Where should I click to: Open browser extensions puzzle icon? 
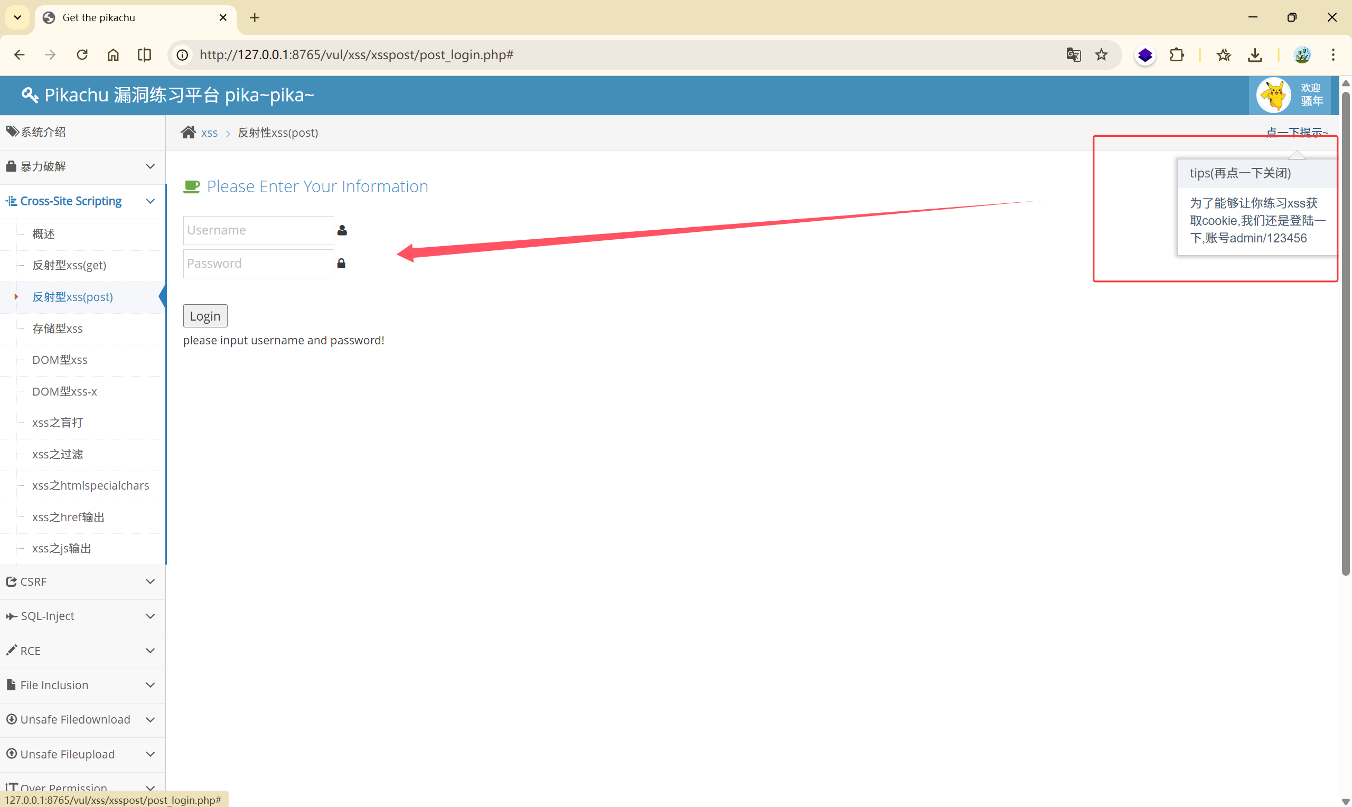(x=1177, y=54)
